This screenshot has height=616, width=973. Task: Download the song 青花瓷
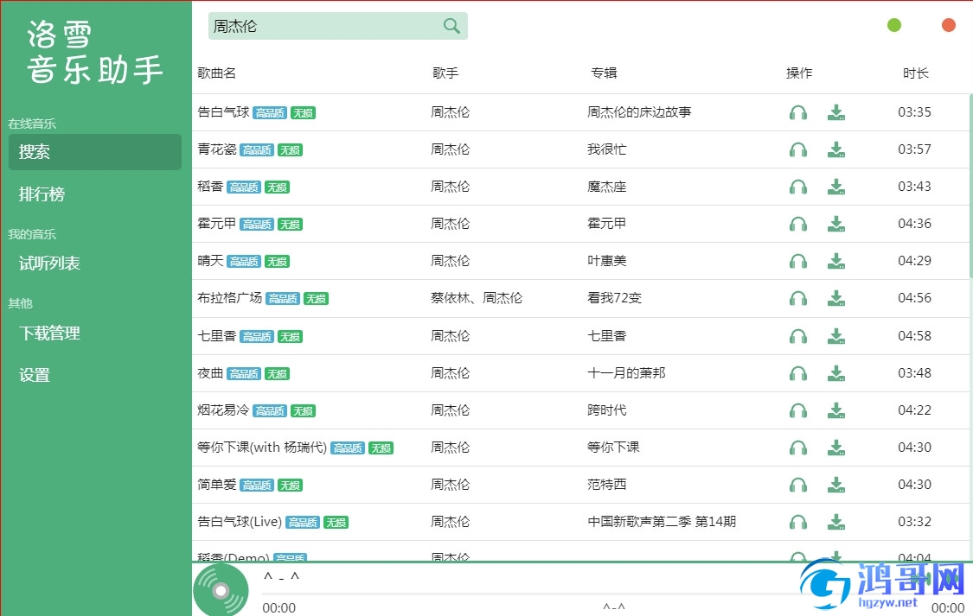coord(835,150)
